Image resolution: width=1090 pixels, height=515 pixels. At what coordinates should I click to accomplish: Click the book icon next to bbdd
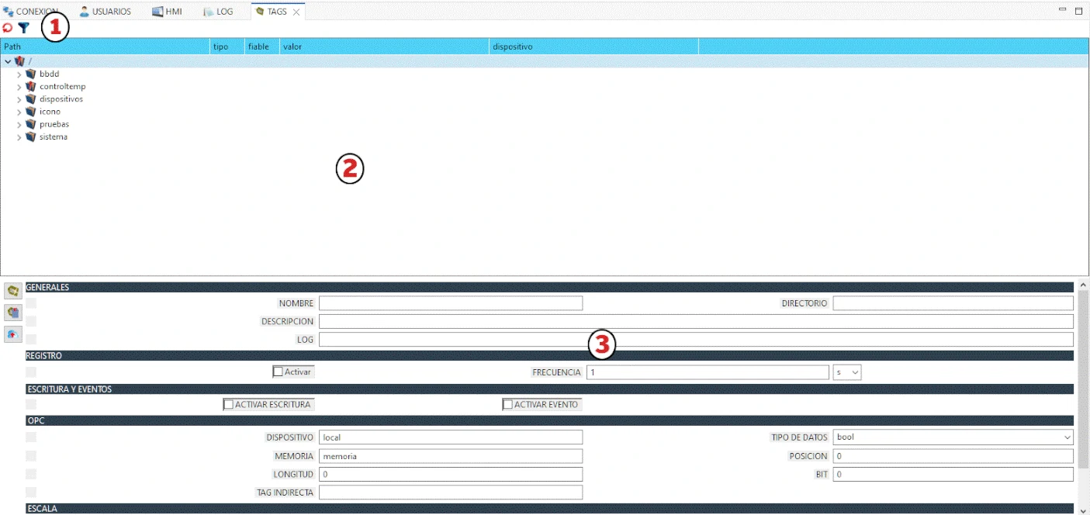[x=31, y=74]
